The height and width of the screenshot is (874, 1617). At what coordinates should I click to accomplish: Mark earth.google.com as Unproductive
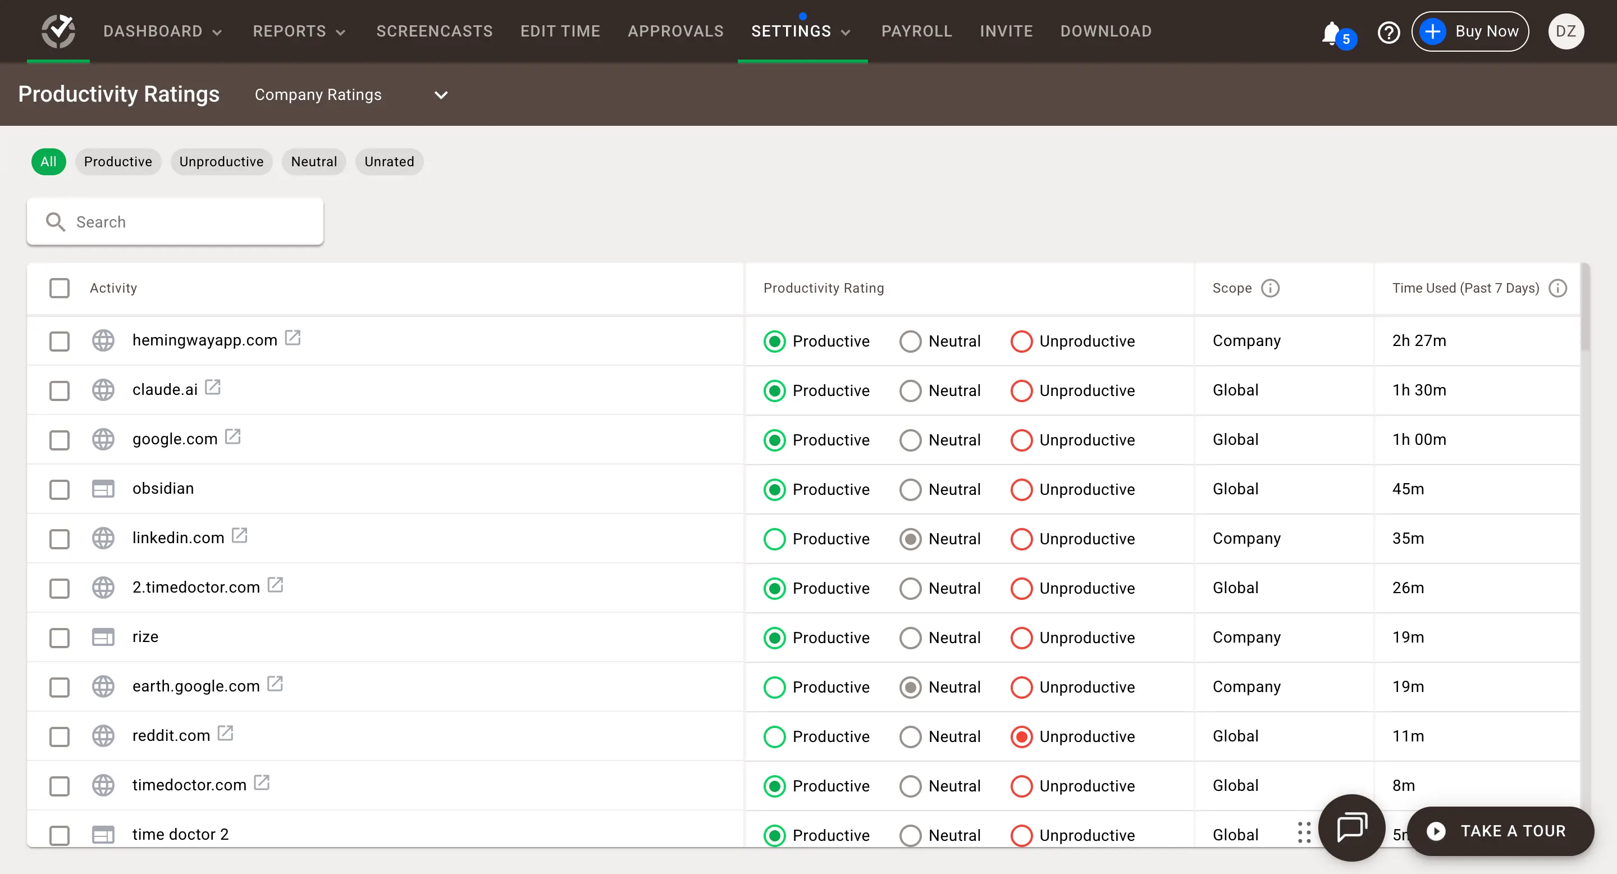coord(1021,688)
